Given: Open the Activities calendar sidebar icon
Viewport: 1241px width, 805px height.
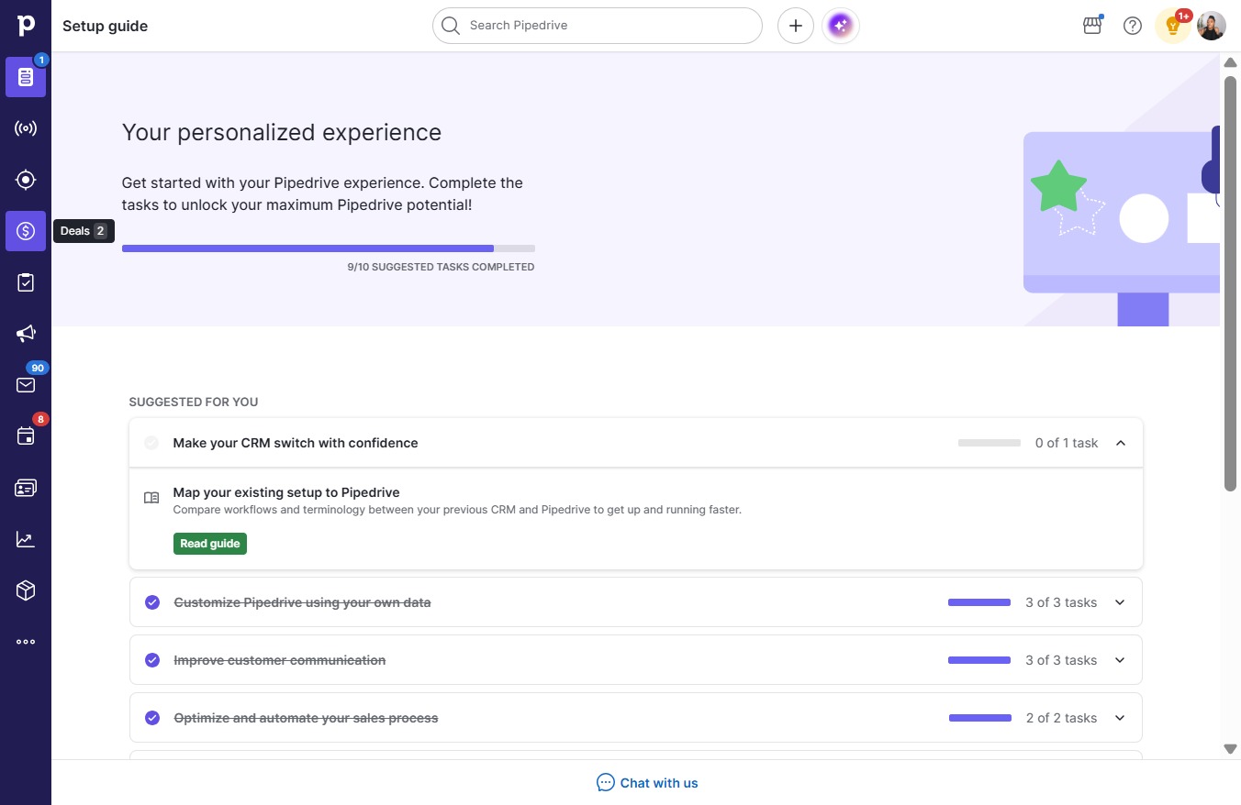Looking at the screenshot, I should [x=26, y=436].
